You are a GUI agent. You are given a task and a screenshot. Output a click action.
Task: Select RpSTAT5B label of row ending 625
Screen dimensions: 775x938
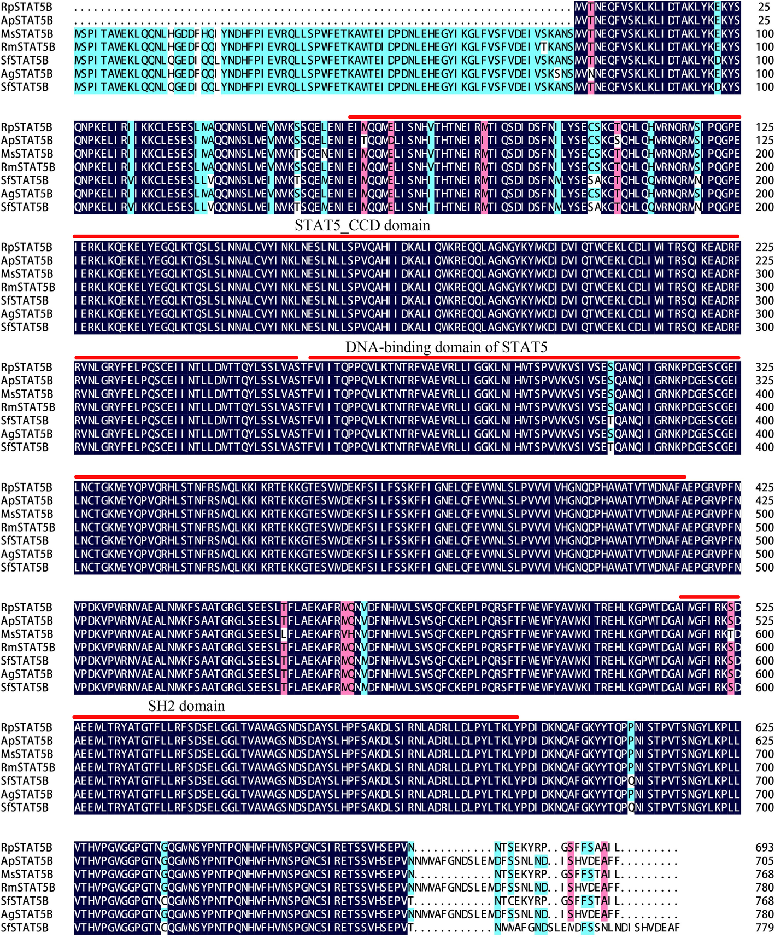click(27, 728)
